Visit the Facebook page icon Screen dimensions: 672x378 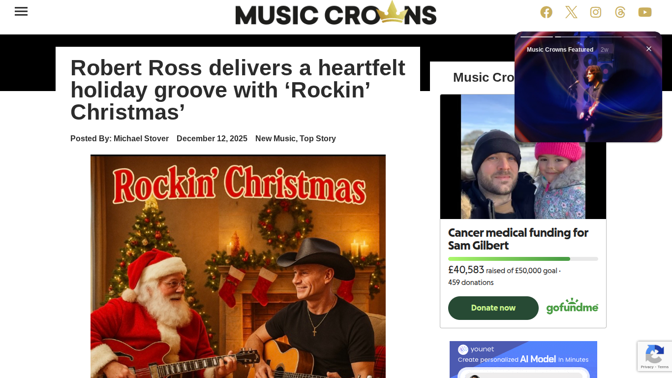pos(547,12)
